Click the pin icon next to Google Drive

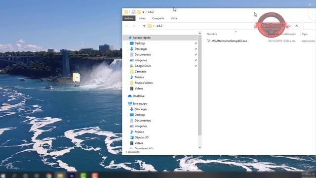click(x=196, y=66)
